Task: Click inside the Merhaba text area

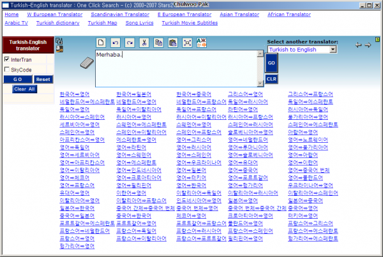Action: click(x=176, y=68)
